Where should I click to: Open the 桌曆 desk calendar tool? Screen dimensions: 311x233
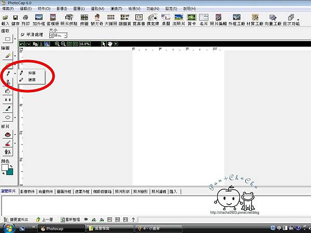(x=166, y=20)
